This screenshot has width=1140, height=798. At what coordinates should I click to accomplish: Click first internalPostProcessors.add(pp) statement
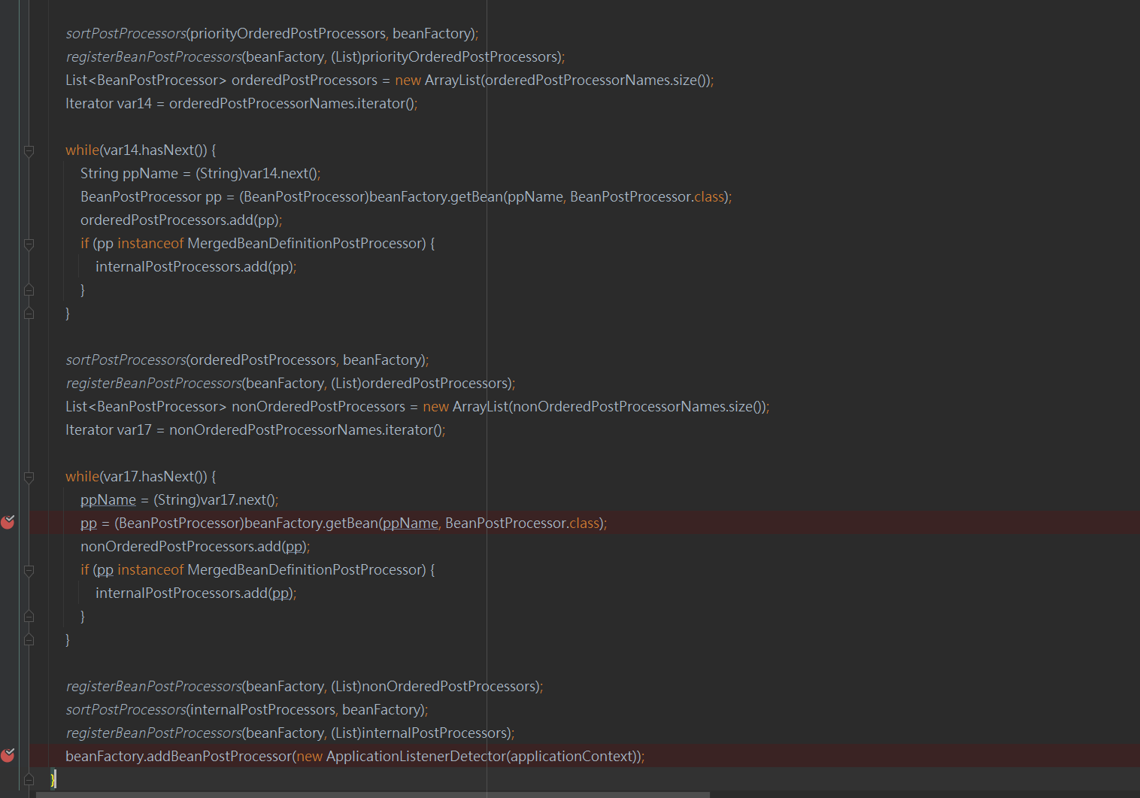pyautogui.click(x=196, y=266)
